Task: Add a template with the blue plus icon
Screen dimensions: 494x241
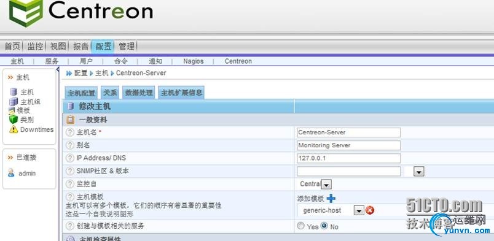Action: pyautogui.click(x=331, y=199)
